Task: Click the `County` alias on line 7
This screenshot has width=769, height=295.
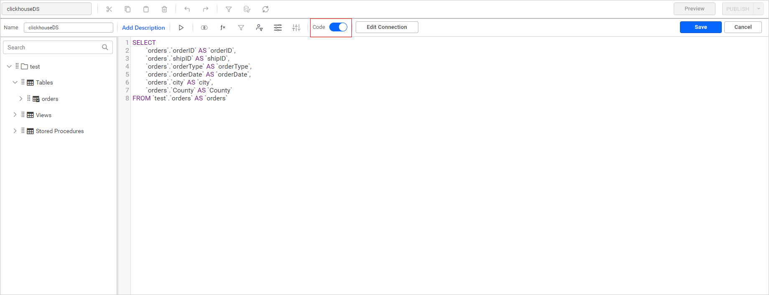Action: pyautogui.click(x=220, y=90)
